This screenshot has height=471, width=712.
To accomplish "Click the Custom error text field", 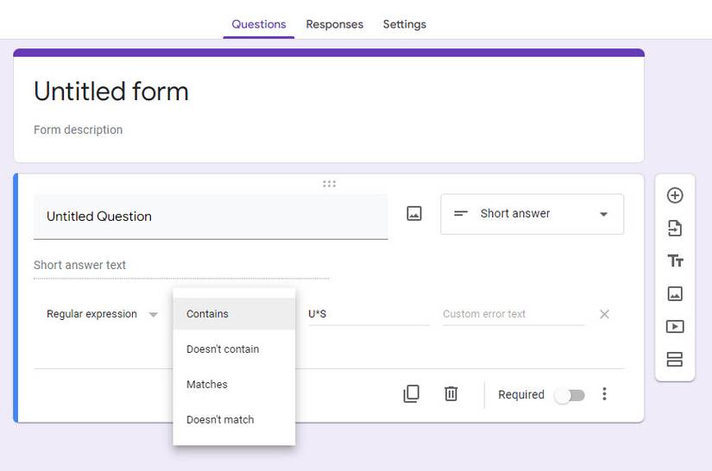I will click(x=513, y=314).
